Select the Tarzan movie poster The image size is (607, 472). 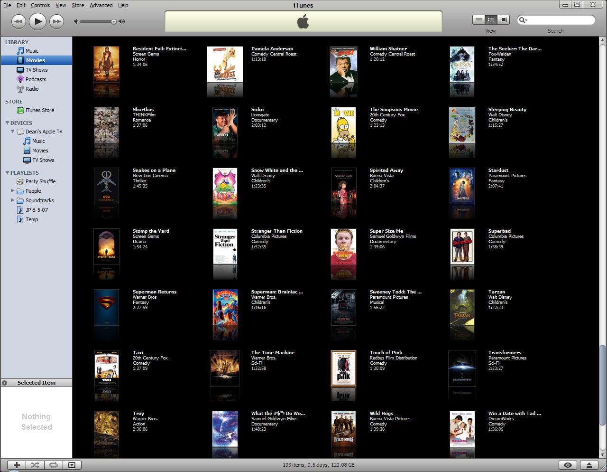pos(462,308)
